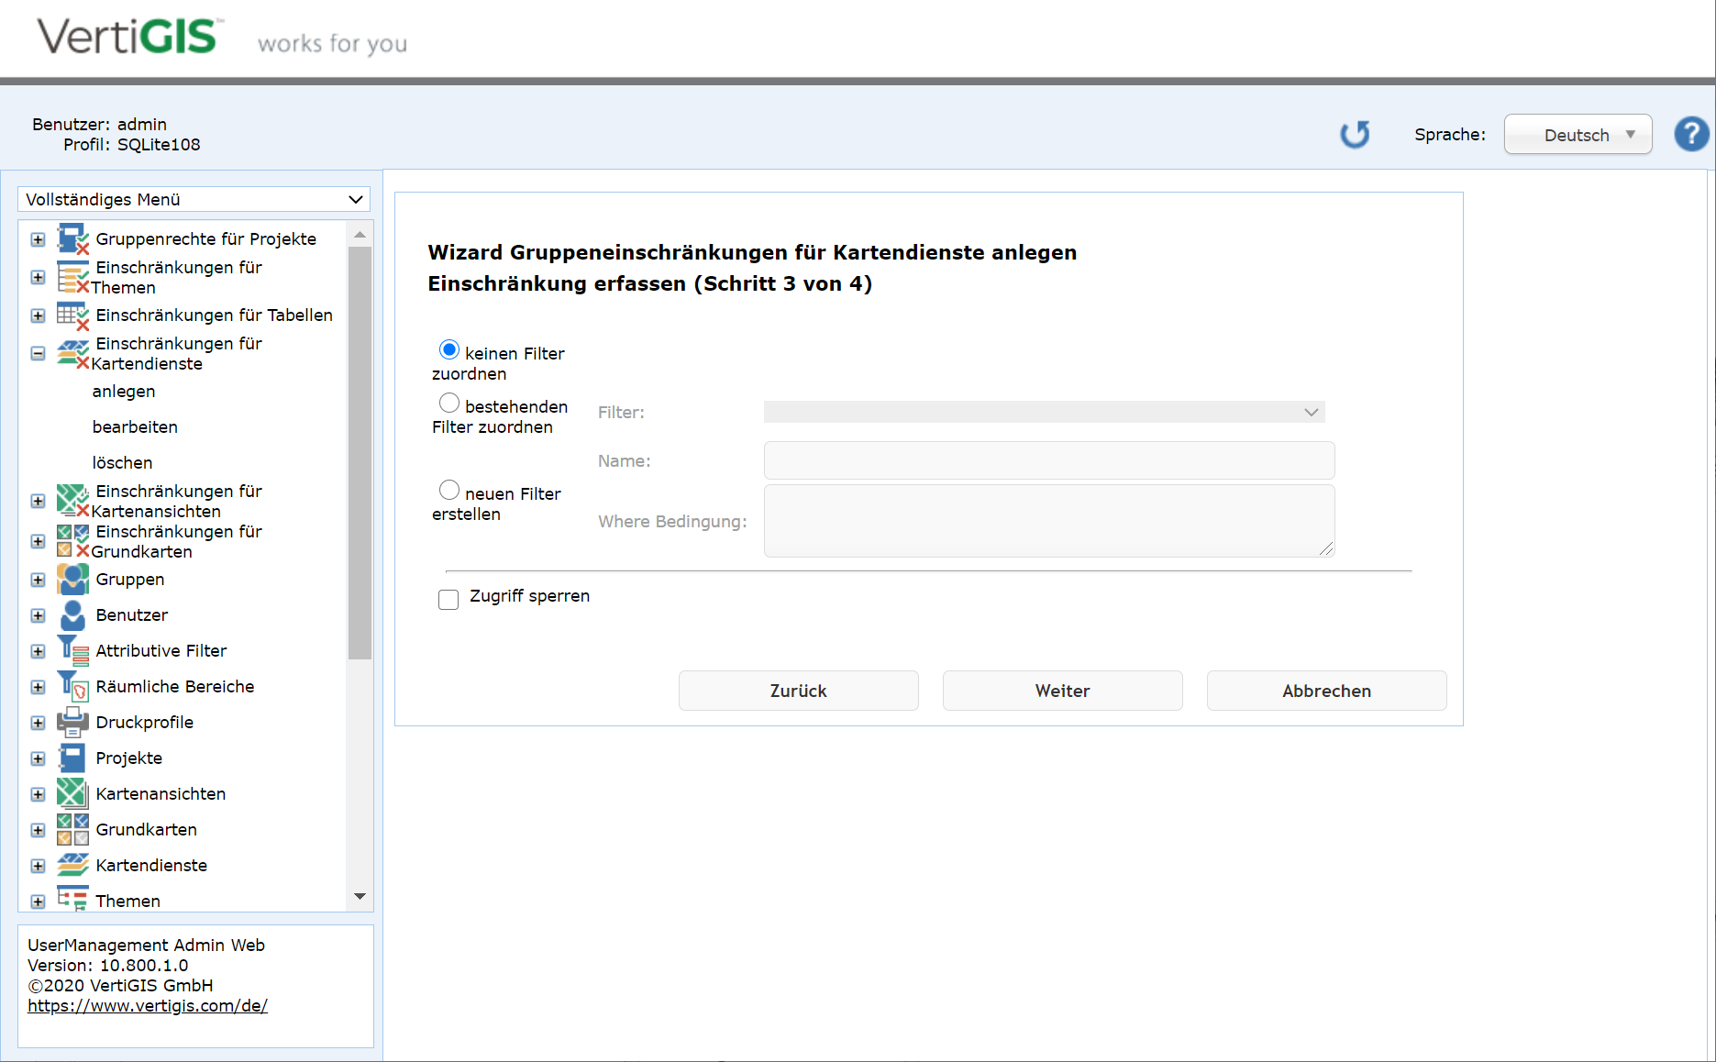Click the Druckprofile printer icon

click(72, 723)
